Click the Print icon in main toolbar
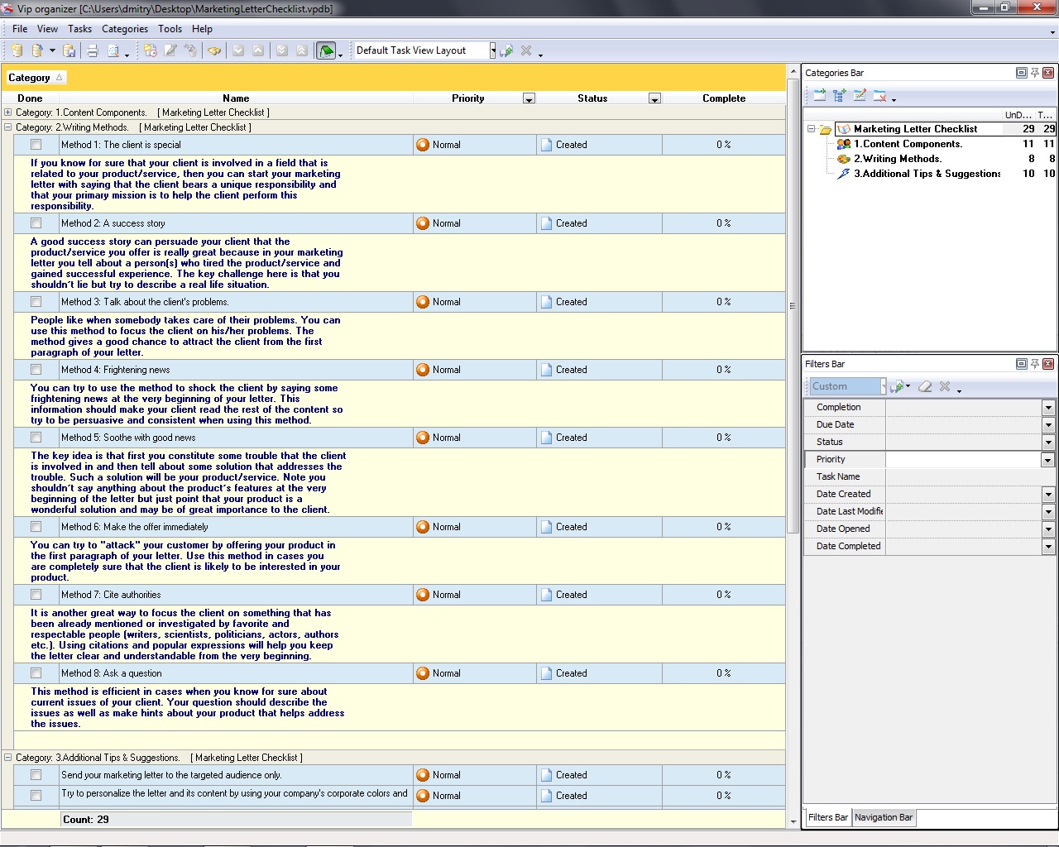Viewport: 1059px width, 847px height. coord(93,51)
